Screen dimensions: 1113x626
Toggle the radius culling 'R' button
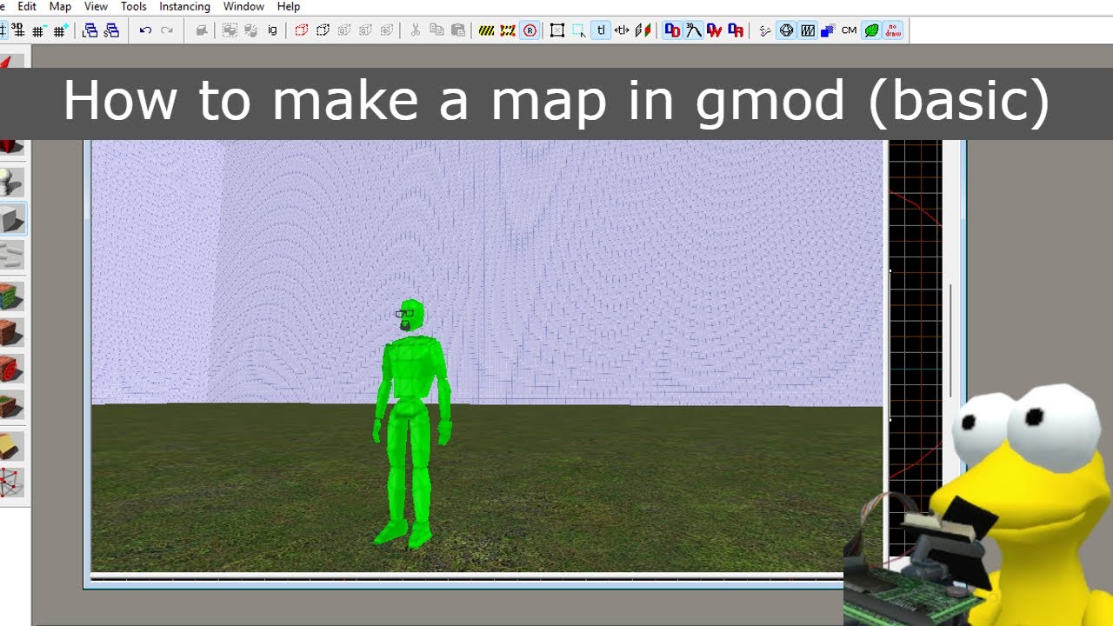coord(530,30)
